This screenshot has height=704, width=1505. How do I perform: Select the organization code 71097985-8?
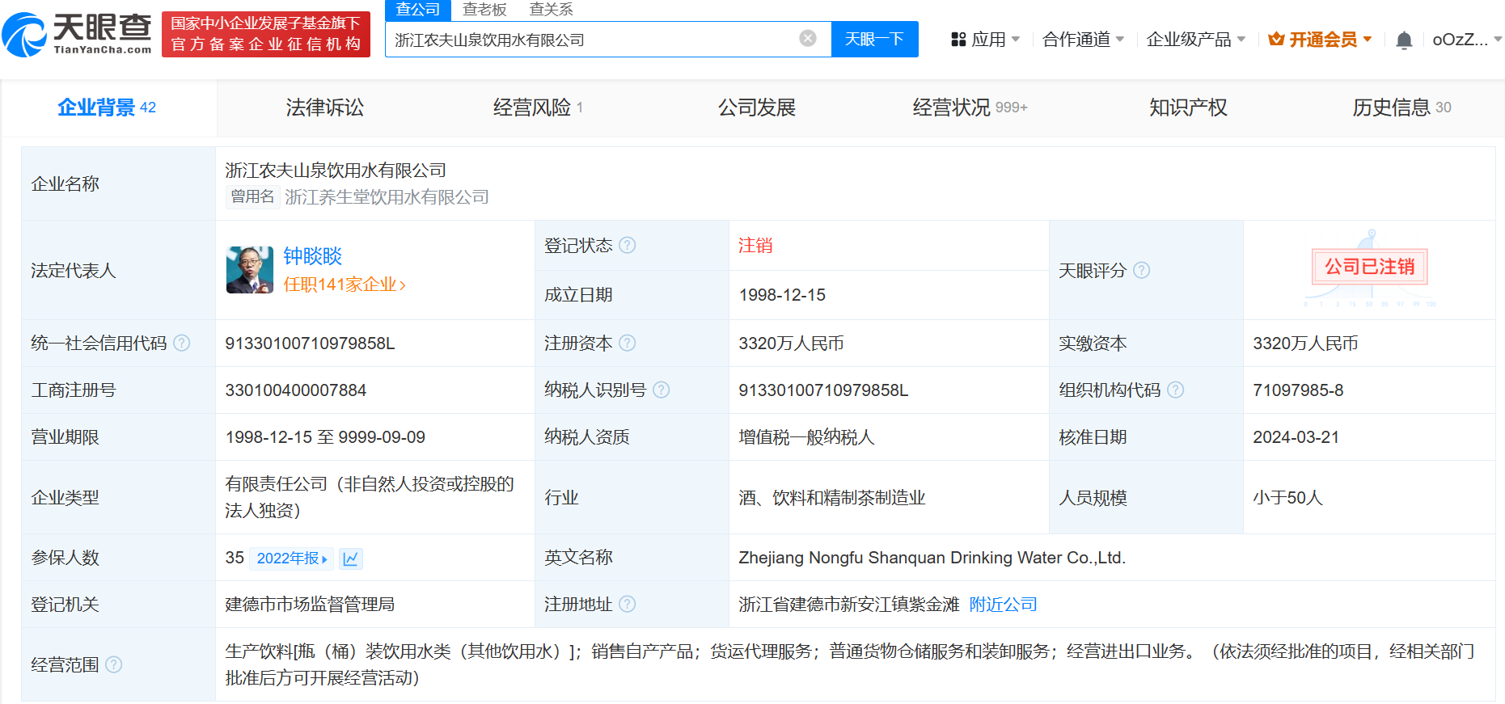point(1298,390)
